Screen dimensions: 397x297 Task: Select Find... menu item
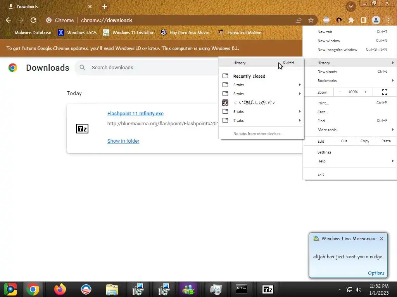(350, 121)
